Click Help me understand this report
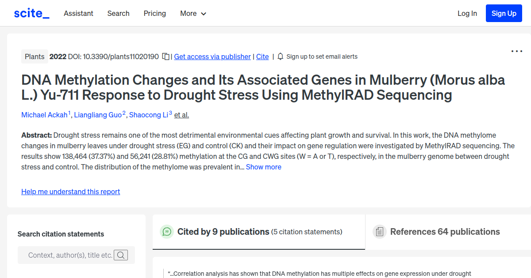The image size is (531, 278). pyautogui.click(x=70, y=192)
